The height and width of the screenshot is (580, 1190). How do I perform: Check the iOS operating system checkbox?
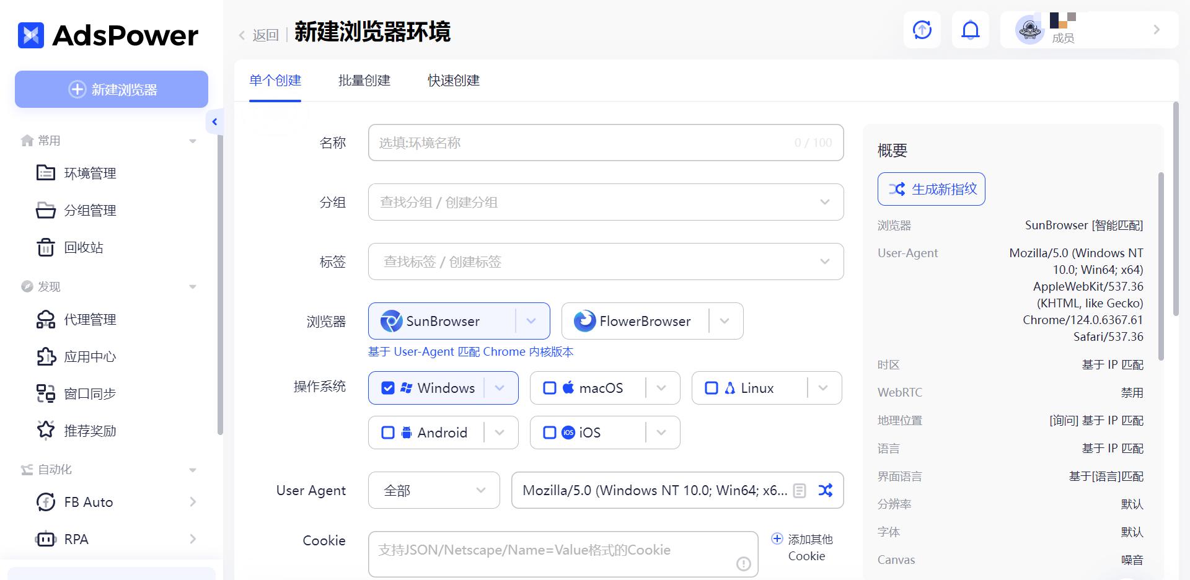click(550, 433)
